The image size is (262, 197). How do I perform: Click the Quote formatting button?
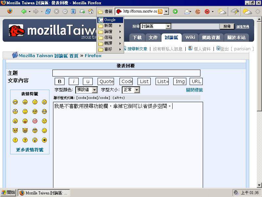(106, 81)
